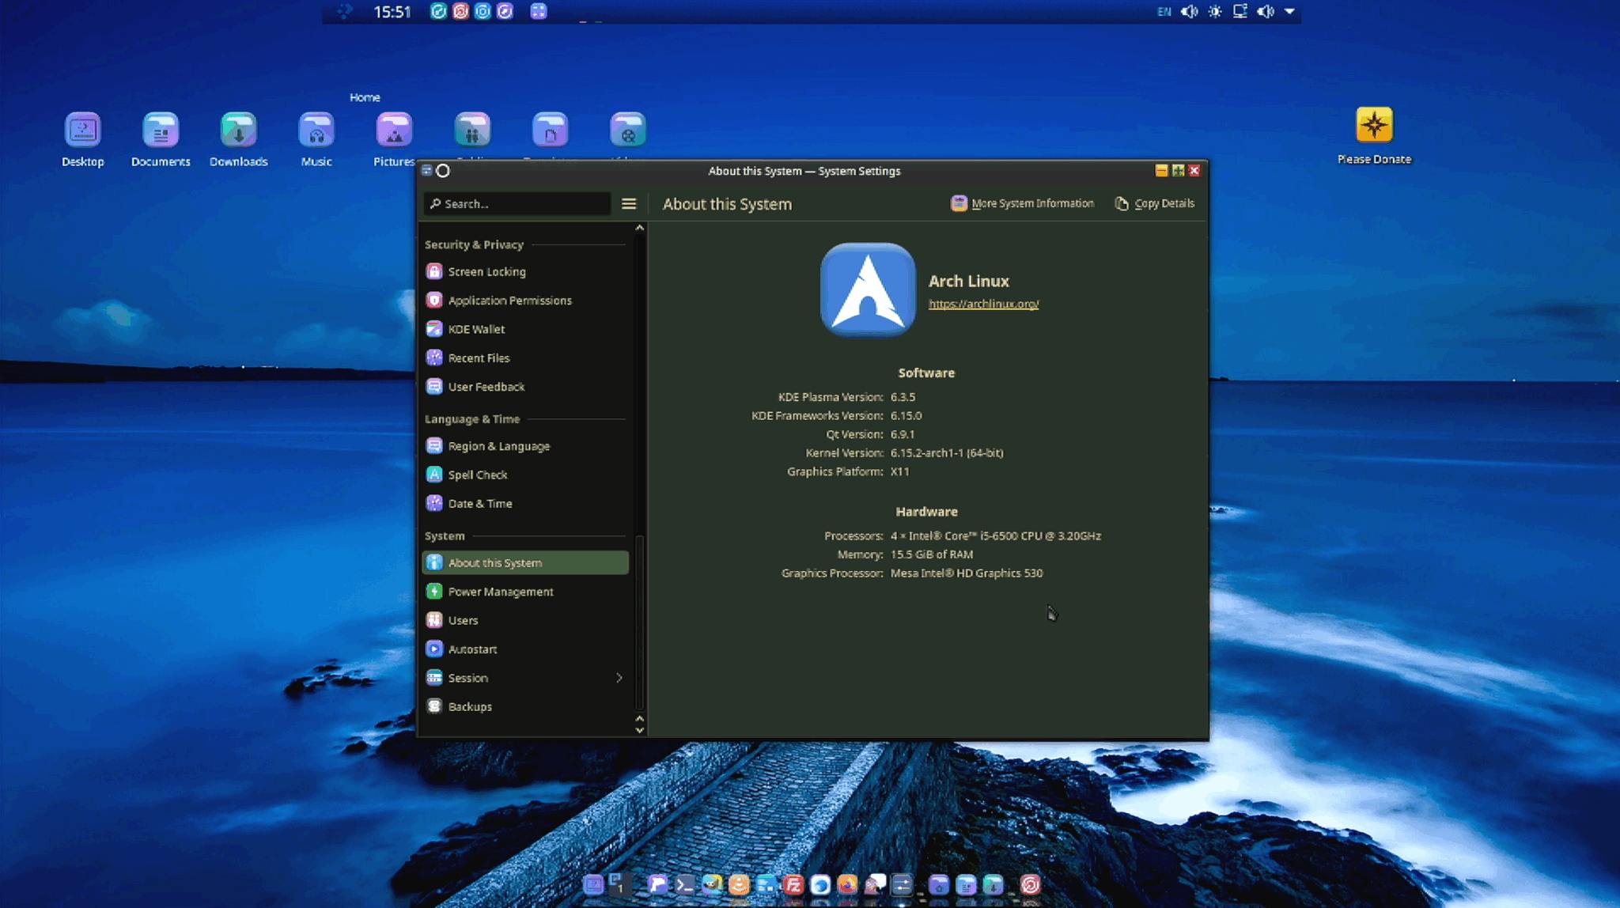Click the brightness icon in the system tray

[x=1215, y=12]
